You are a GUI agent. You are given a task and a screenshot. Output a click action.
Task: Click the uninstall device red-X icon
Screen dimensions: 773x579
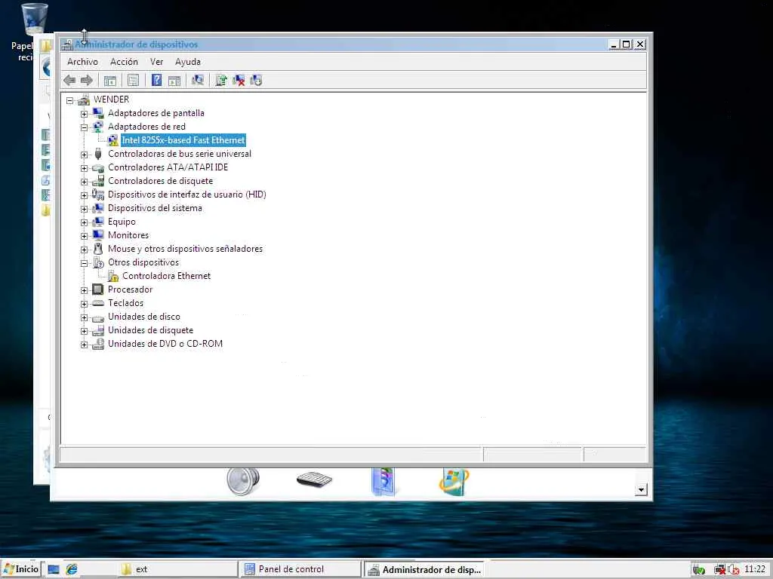click(239, 80)
